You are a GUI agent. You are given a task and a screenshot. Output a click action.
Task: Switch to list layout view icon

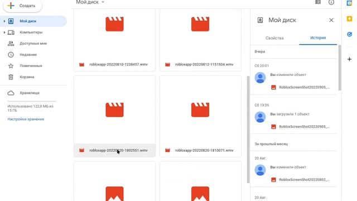318,2
